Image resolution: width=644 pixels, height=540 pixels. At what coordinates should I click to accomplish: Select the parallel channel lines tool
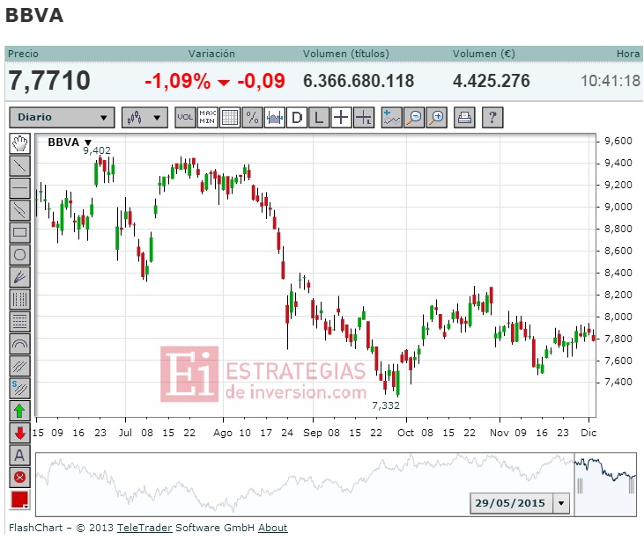coord(19,210)
